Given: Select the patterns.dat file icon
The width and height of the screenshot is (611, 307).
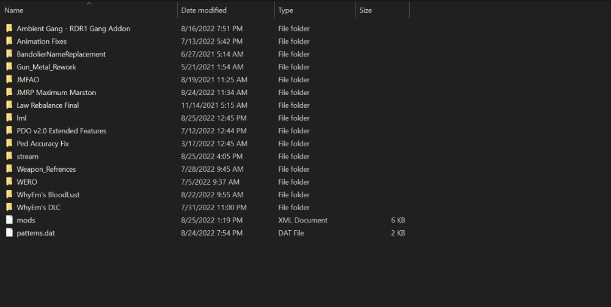Looking at the screenshot, I should click(9, 233).
